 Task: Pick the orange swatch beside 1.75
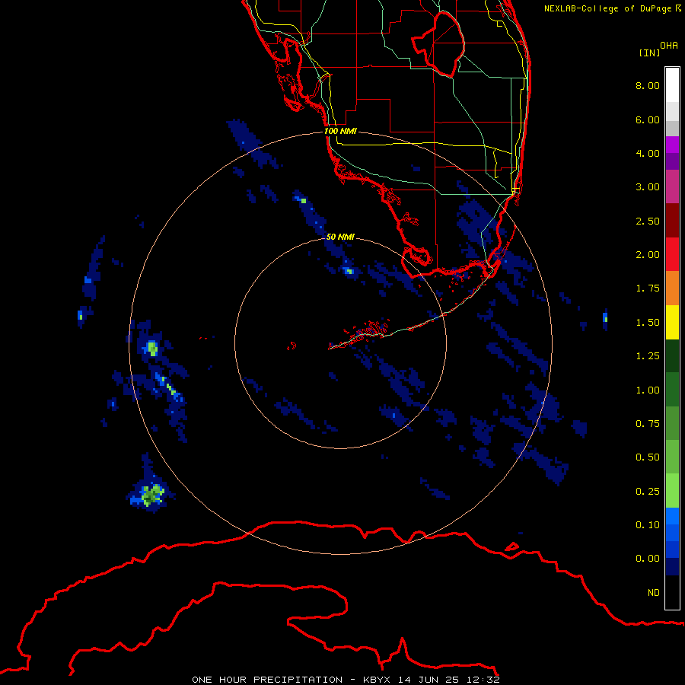pos(672,288)
